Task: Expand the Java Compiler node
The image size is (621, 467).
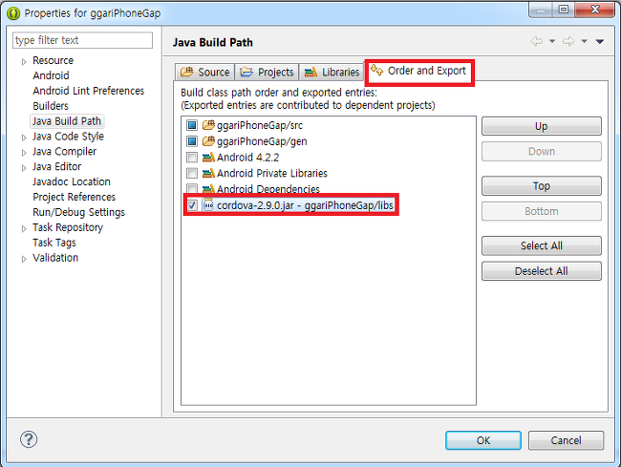Action: point(24,153)
